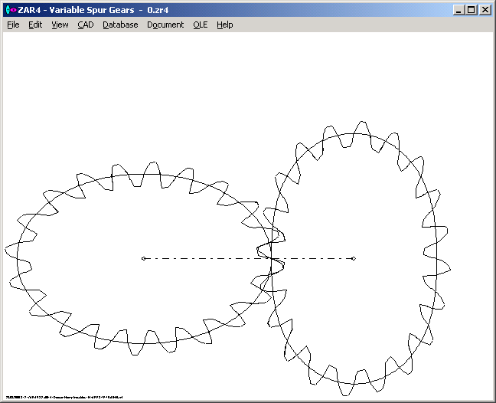Open the Database menu

tap(120, 25)
